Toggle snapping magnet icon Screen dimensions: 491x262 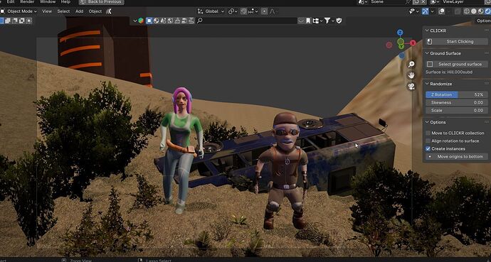click(x=243, y=11)
